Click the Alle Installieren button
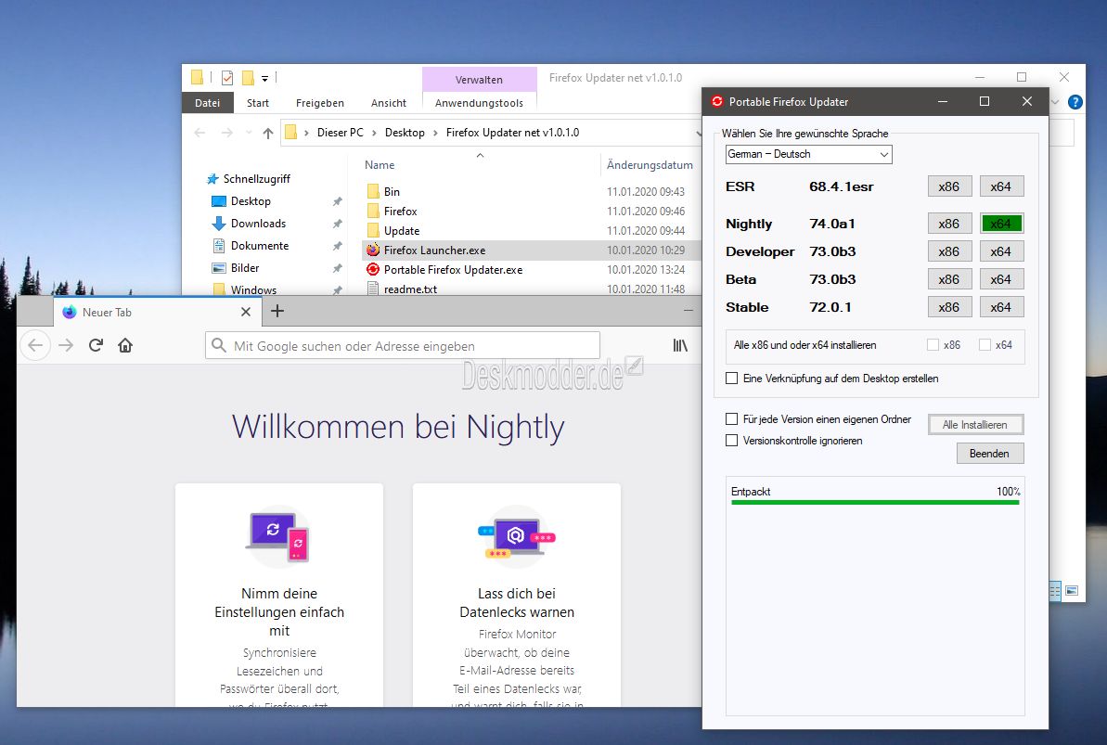 coord(975,424)
